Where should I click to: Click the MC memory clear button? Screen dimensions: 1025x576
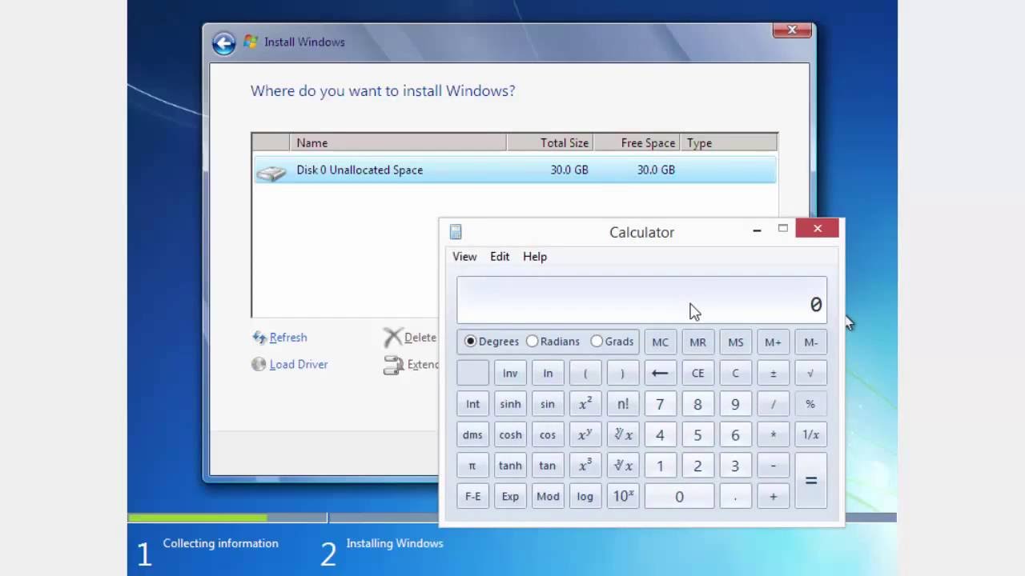[660, 342]
